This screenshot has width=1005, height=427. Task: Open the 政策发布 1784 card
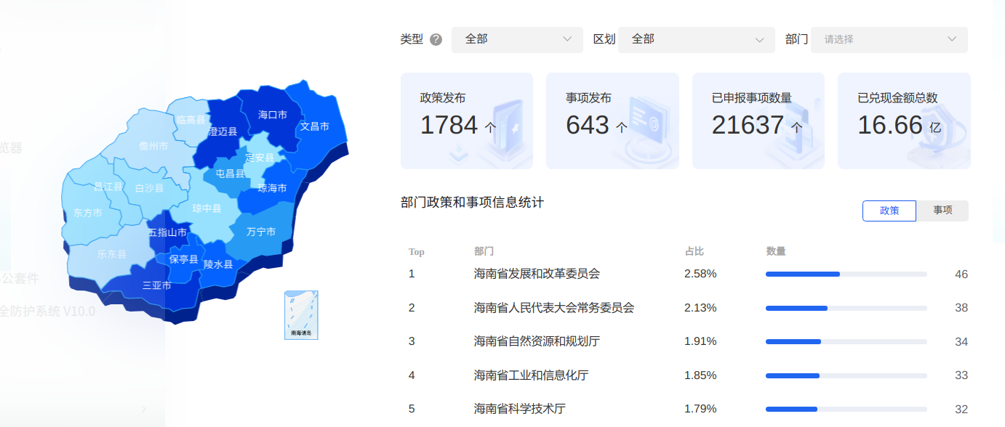(467, 121)
